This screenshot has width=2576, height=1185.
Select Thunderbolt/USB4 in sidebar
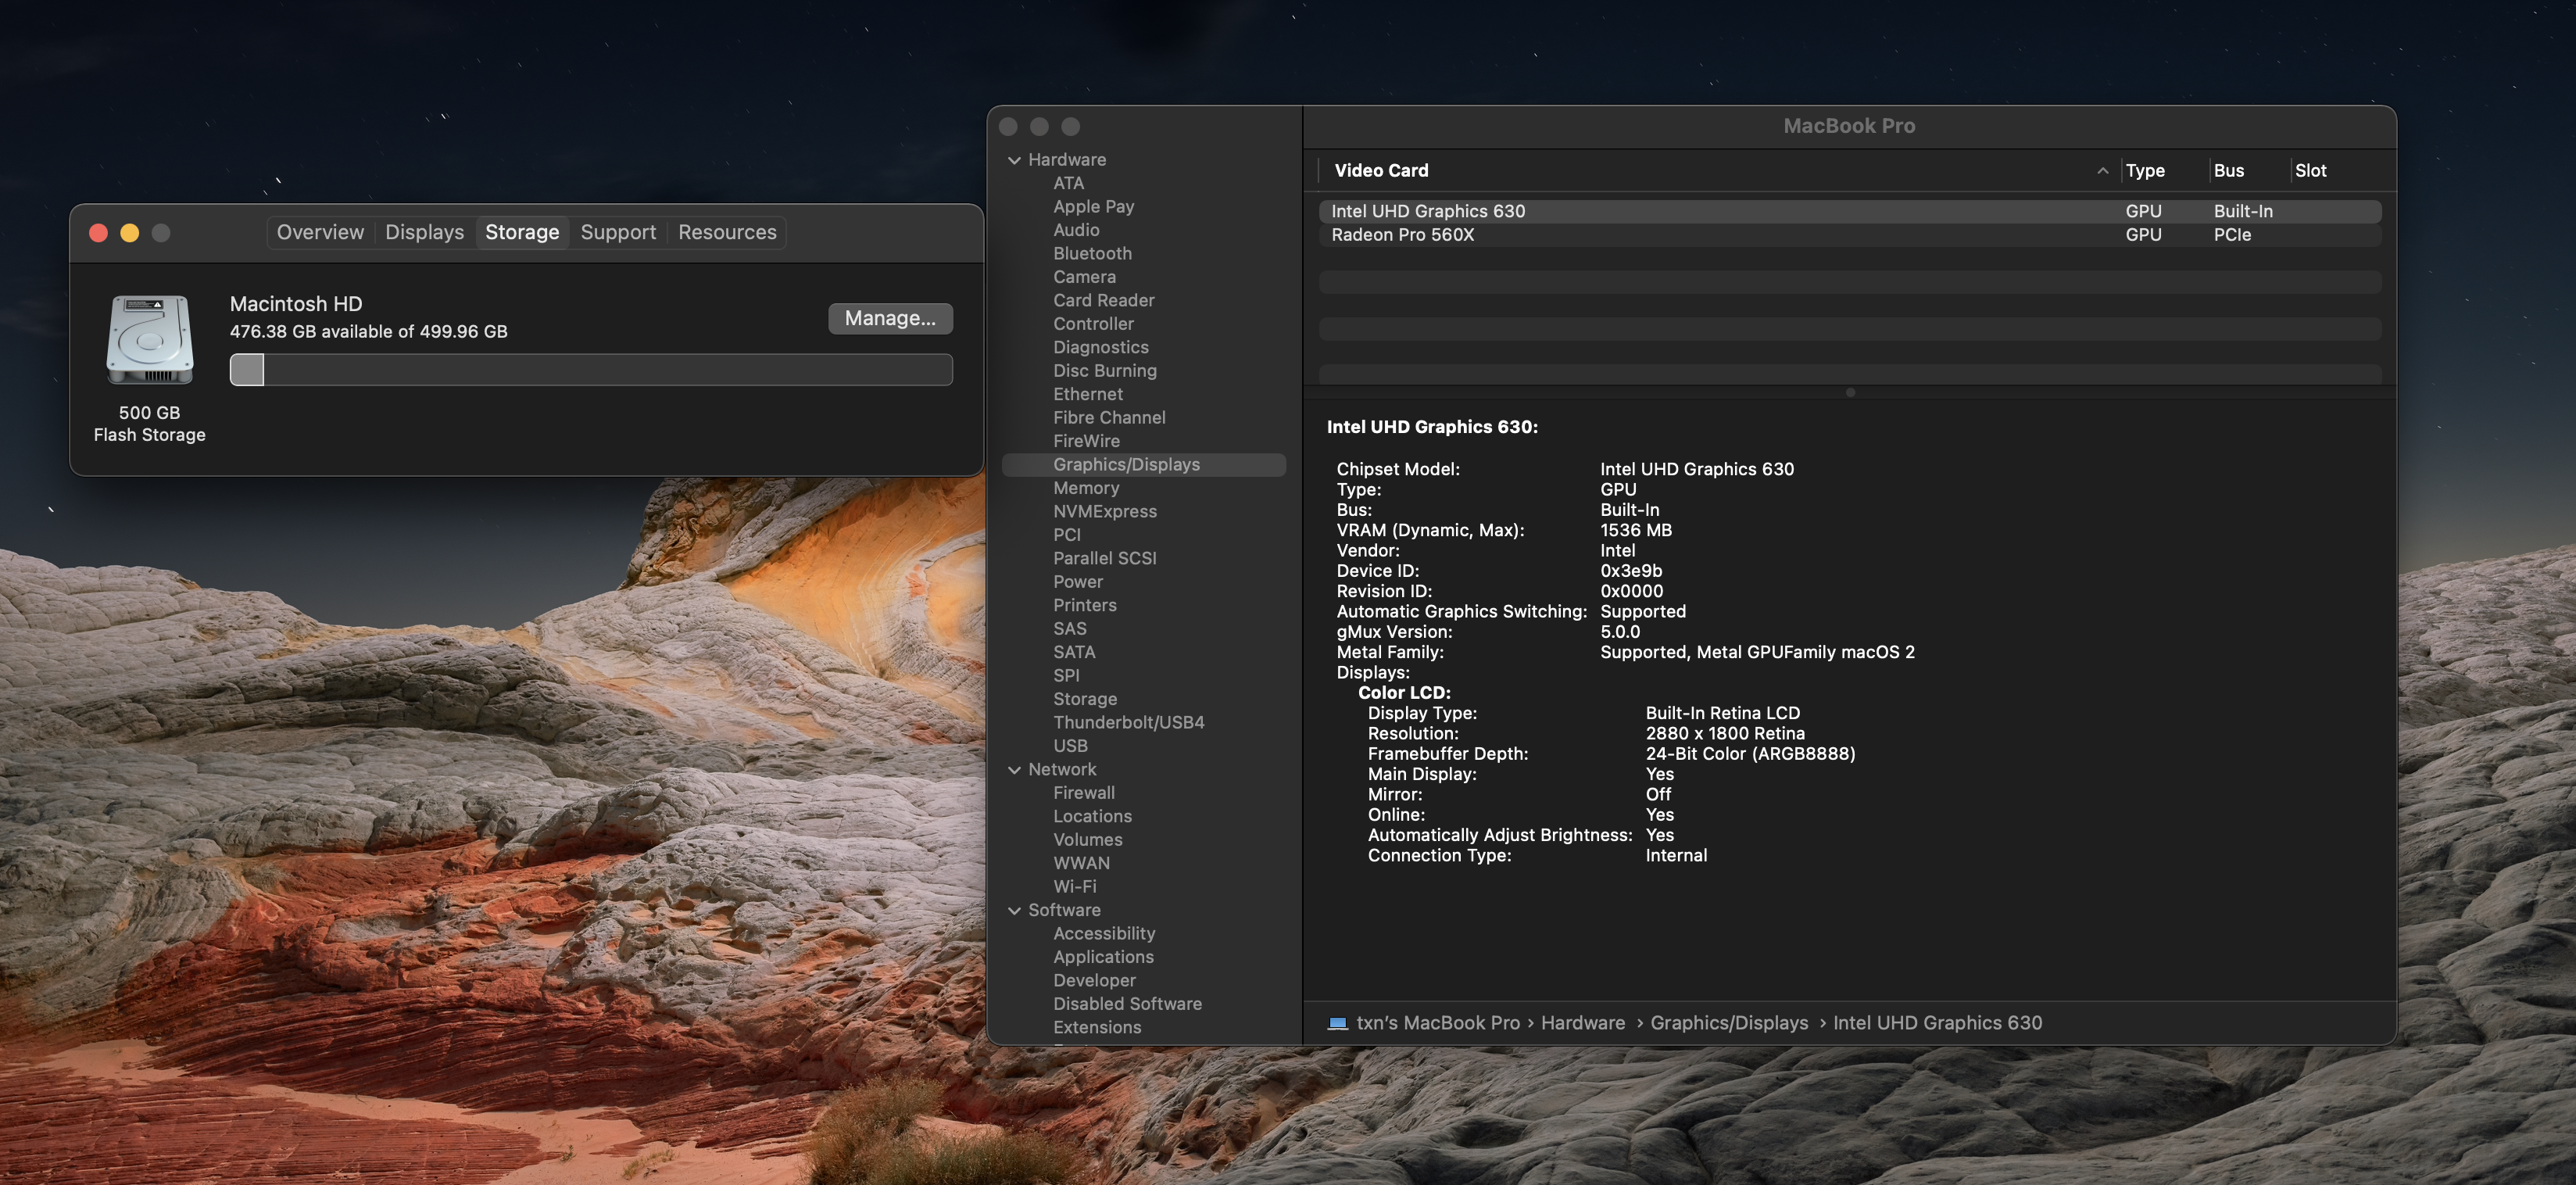pyautogui.click(x=1128, y=722)
